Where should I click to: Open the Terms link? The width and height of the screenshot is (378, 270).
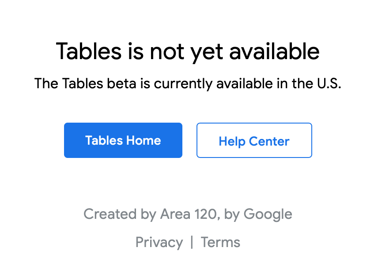click(220, 242)
